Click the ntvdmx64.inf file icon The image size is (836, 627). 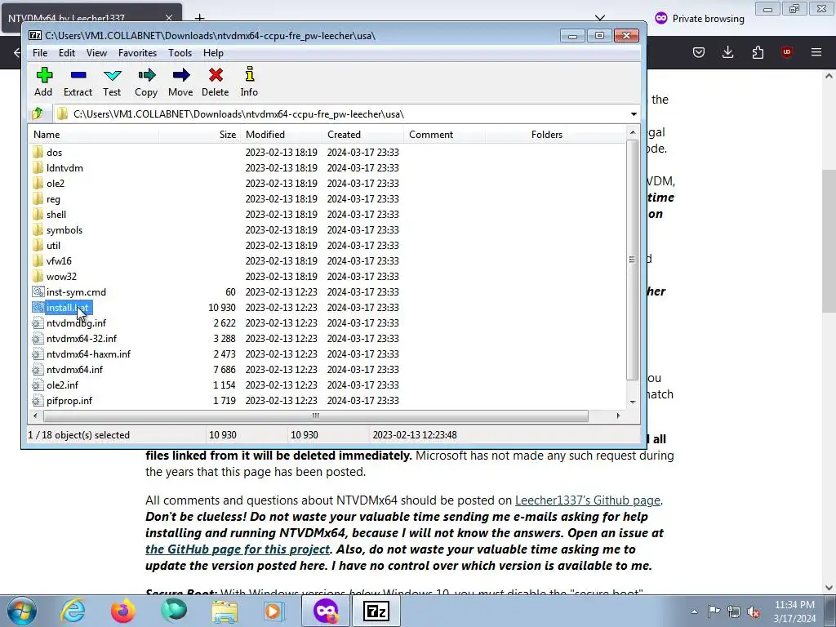(x=38, y=370)
